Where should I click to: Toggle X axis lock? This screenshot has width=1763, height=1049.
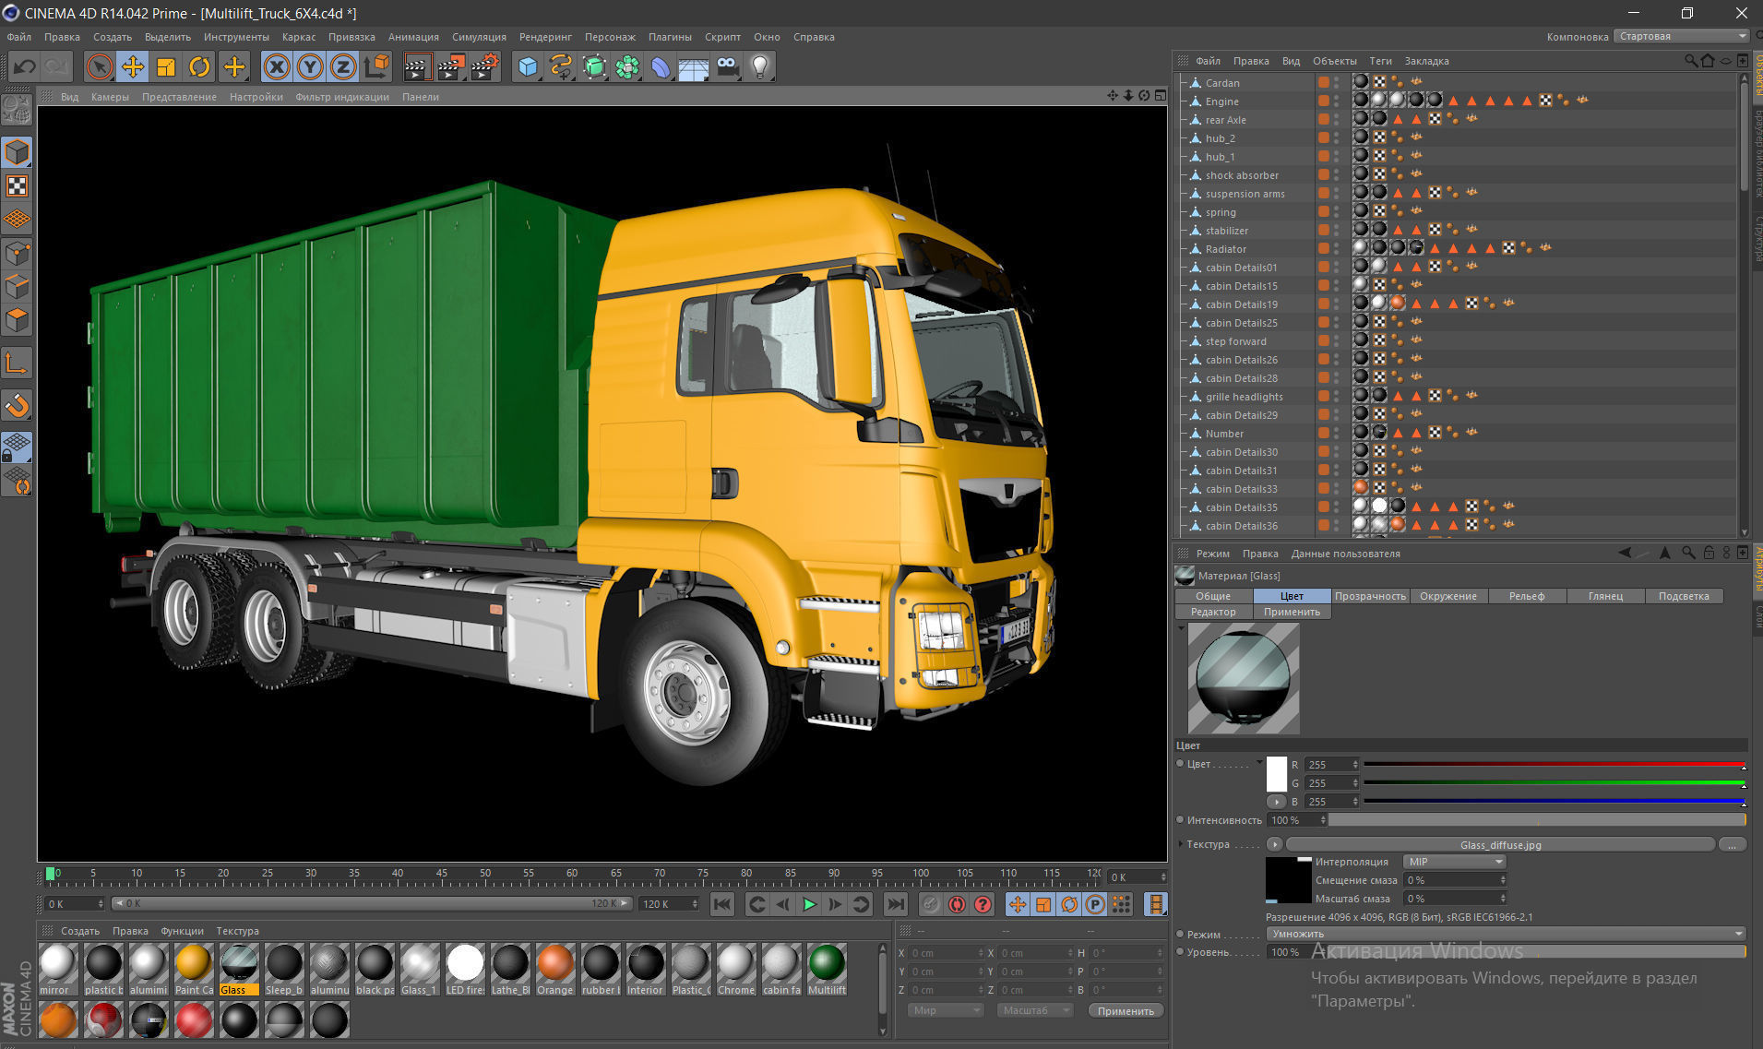point(277,67)
